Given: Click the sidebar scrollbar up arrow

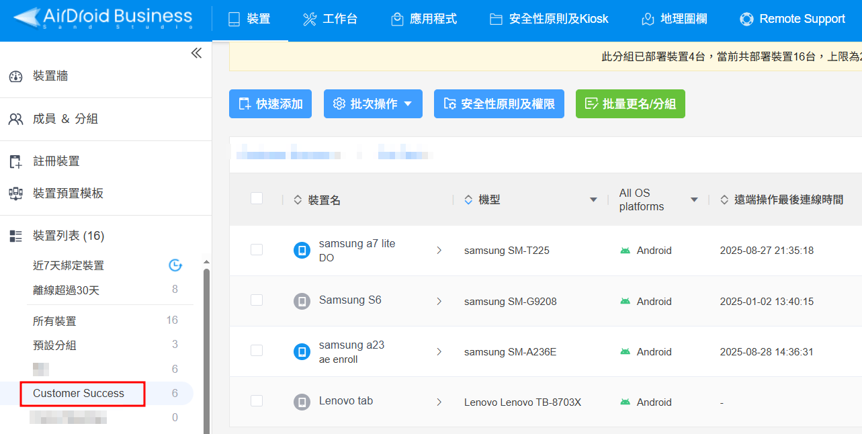Looking at the screenshot, I should 206,262.
